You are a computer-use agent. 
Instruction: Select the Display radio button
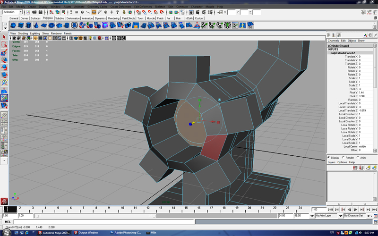(329, 158)
